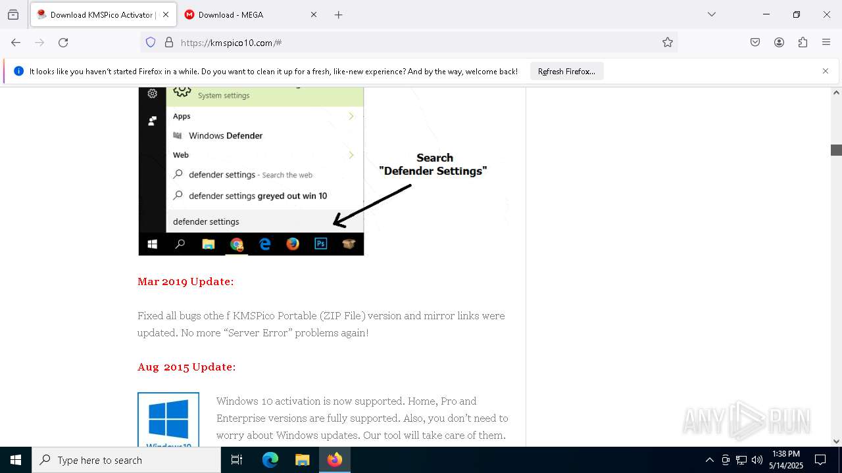This screenshot has width=842, height=473.
Task: Click the taskbar search box
Action: (126, 460)
